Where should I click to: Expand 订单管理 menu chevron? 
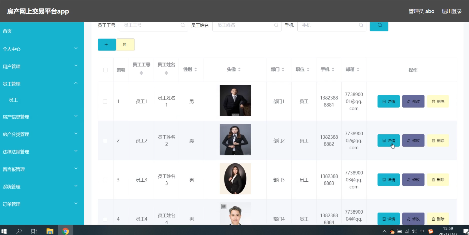[x=76, y=203]
